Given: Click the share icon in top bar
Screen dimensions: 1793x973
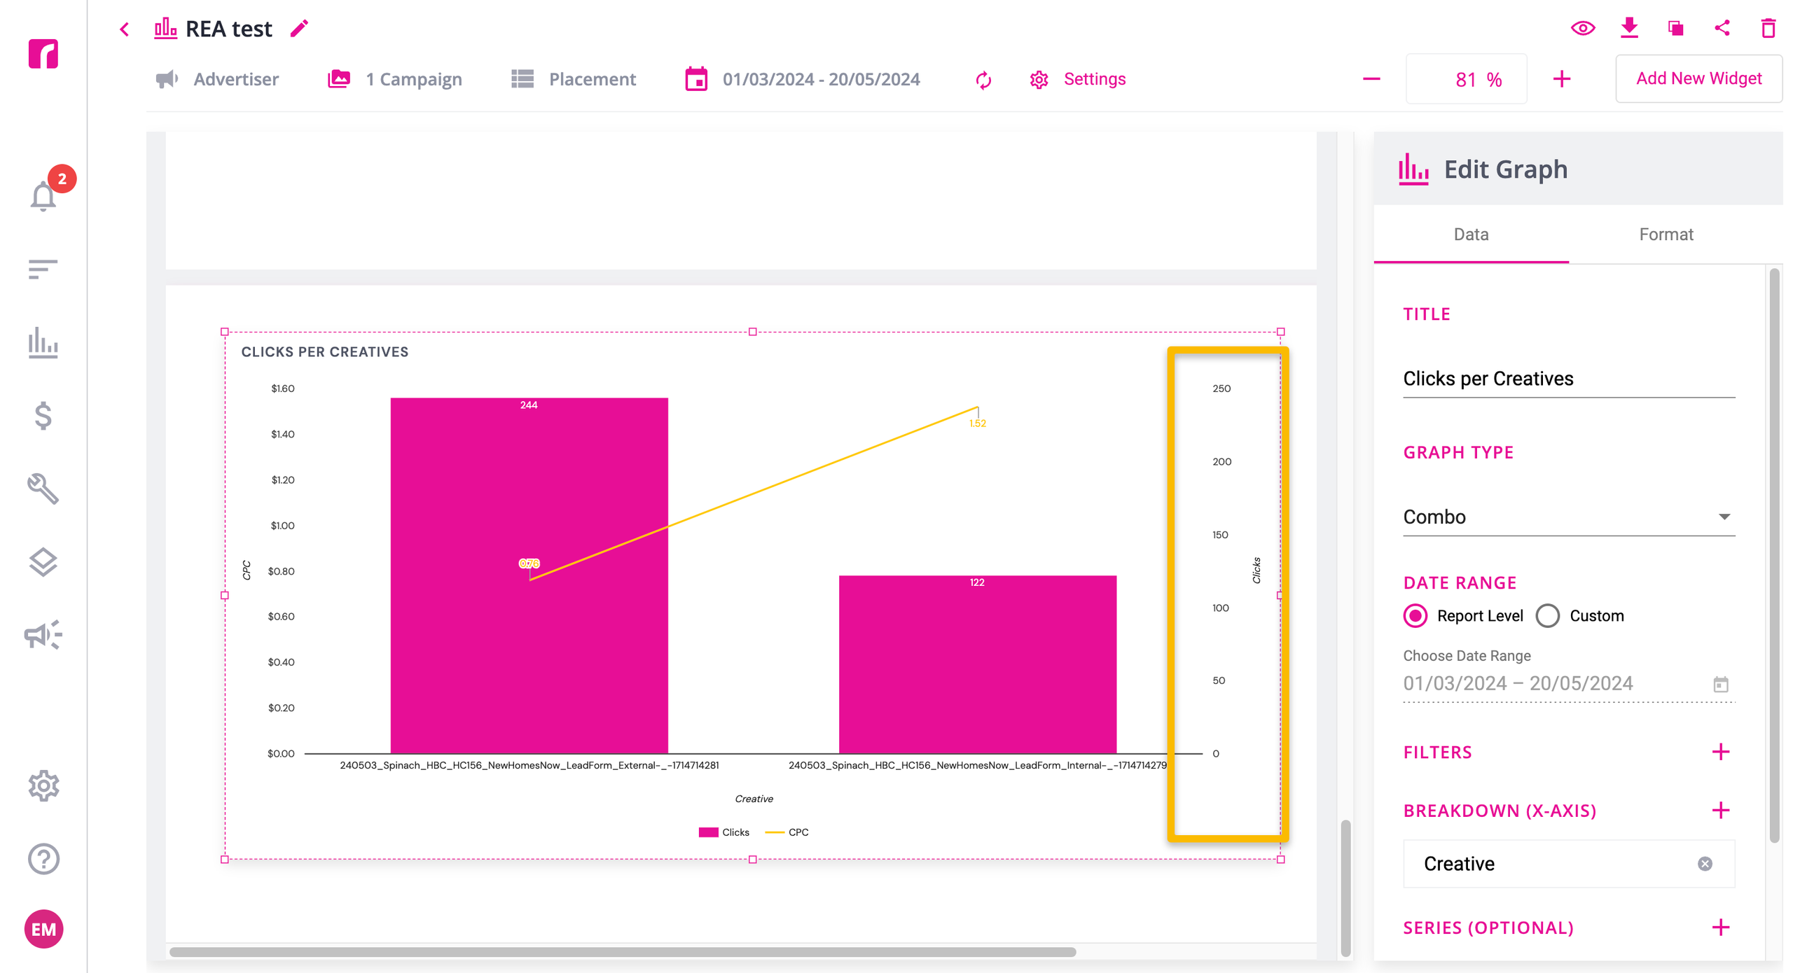Looking at the screenshot, I should pyautogui.click(x=1722, y=28).
